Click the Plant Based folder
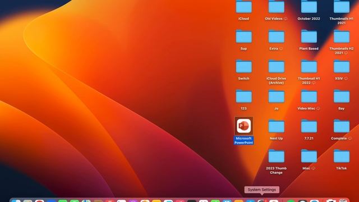This screenshot has height=202, width=359. tap(309, 36)
